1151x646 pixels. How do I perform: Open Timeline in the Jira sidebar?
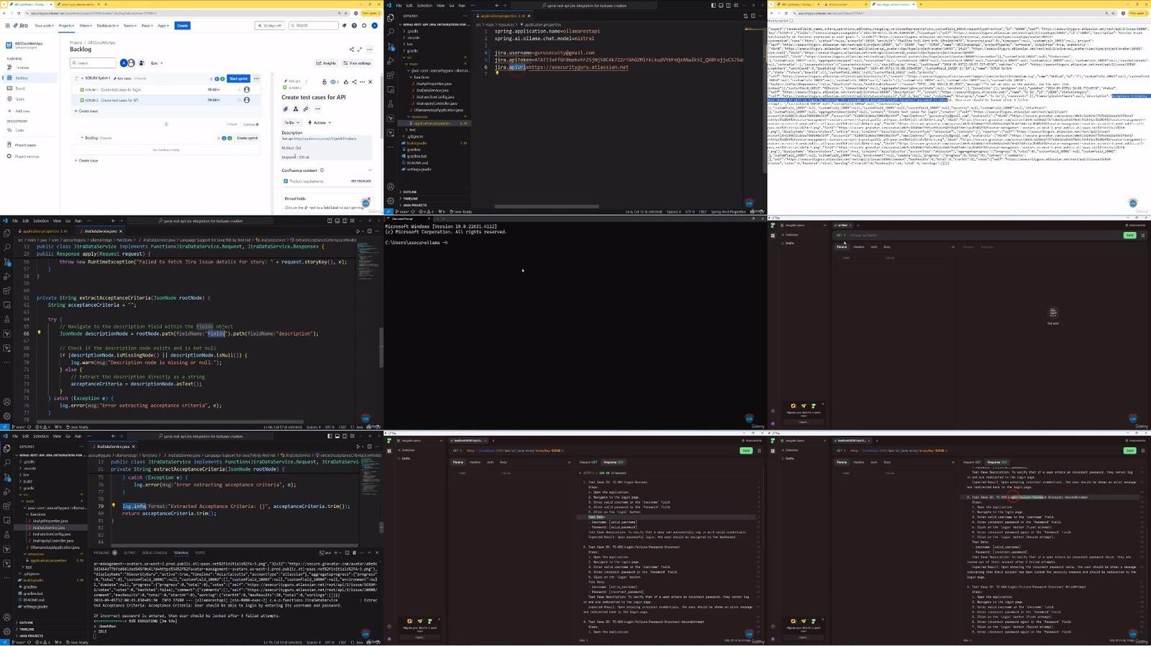(x=22, y=68)
